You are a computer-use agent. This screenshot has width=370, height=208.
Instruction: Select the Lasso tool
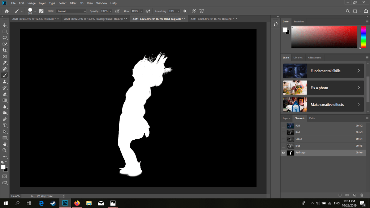(5, 38)
